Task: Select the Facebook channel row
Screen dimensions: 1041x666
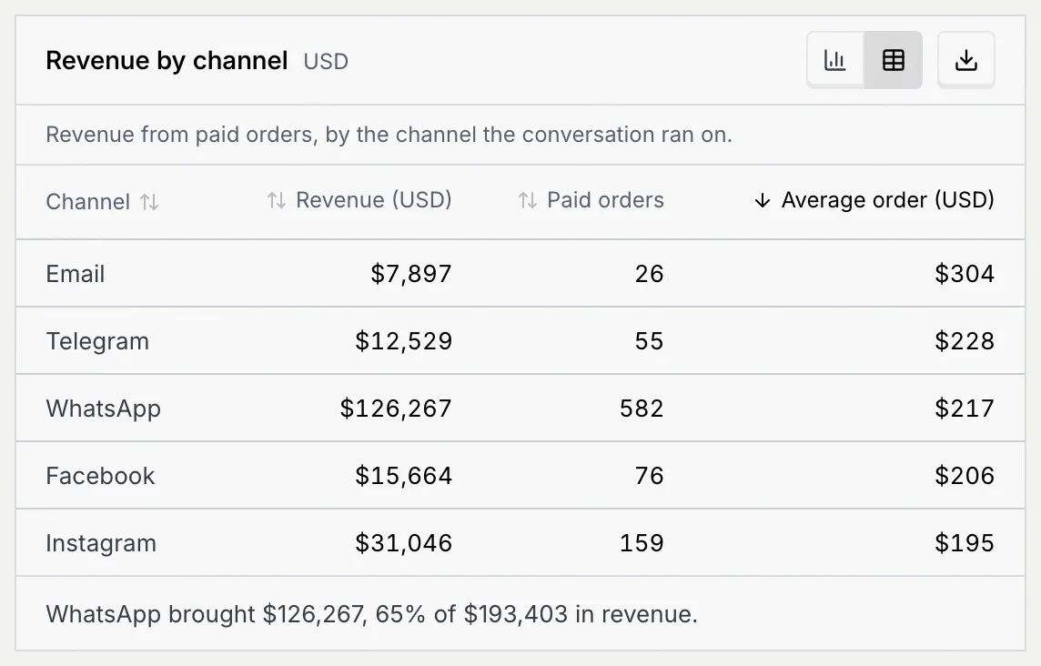Action: [x=520, y=476]
